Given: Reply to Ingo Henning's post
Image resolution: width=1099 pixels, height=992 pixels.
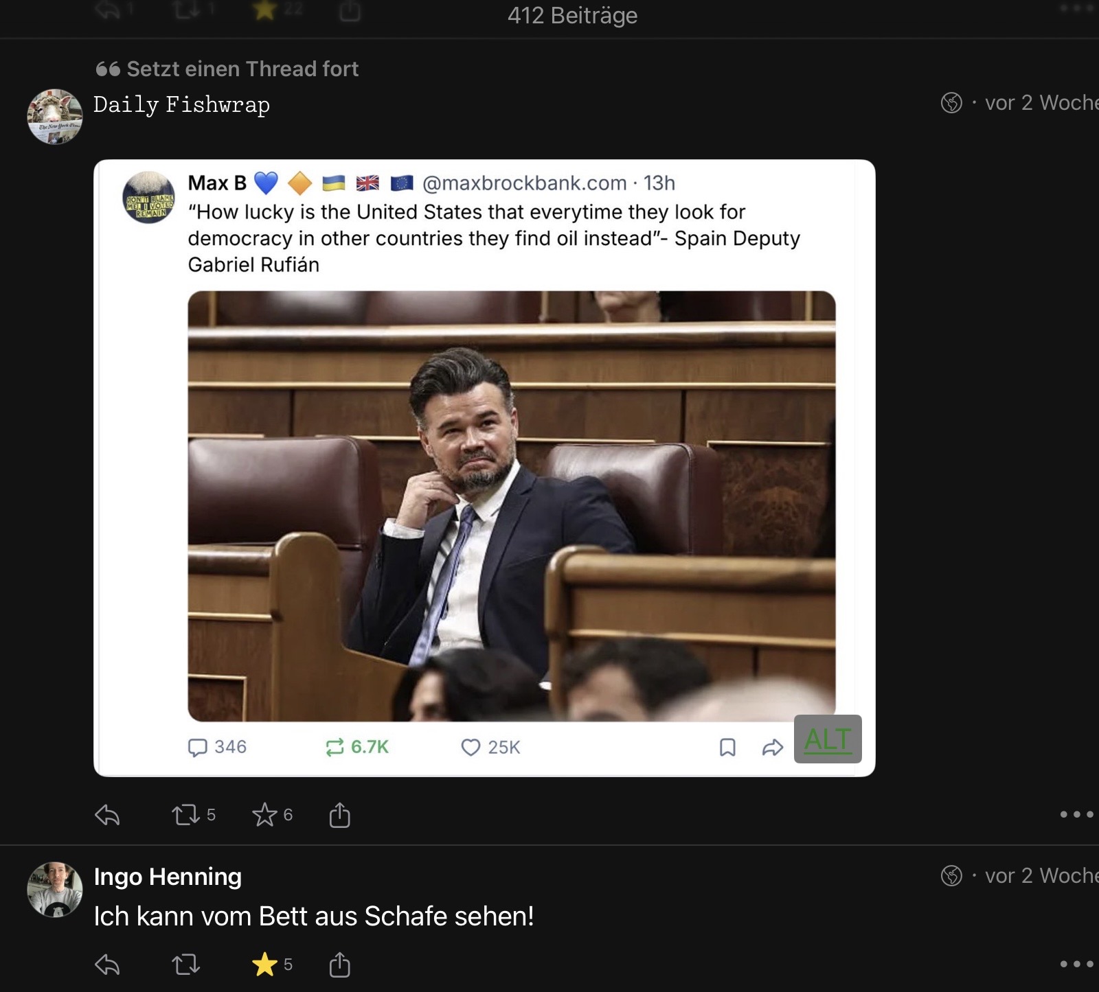Looking at the screenshot, I should [107, 965].
